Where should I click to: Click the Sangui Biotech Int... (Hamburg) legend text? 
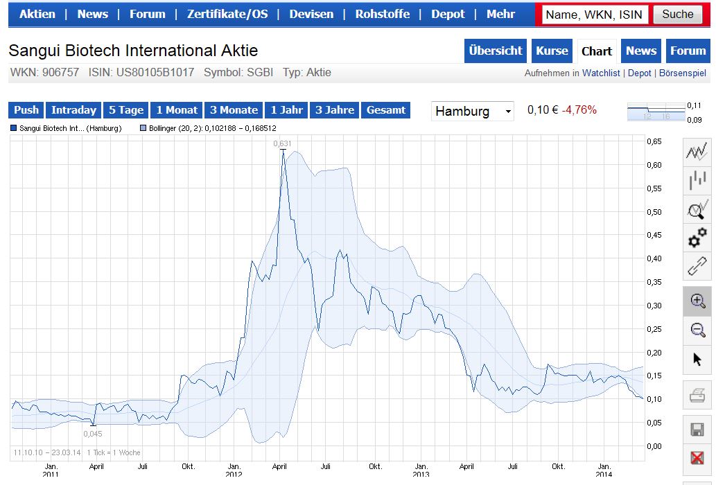pyautogui.click(x=70, y=128)
